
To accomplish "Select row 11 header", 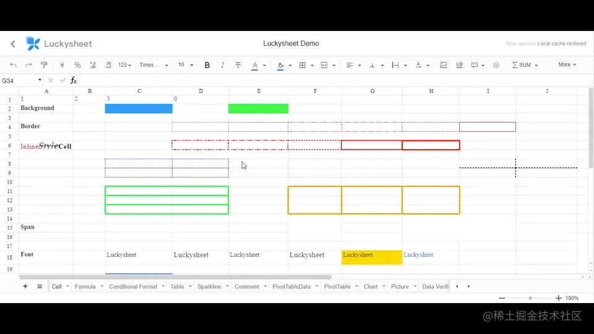I will click(10, 191).
